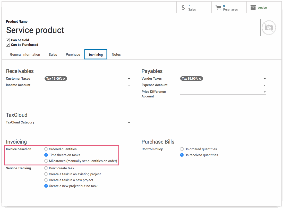Select Milestones manually set quantities option
283x208 pixels.
(x=46, y=161)
